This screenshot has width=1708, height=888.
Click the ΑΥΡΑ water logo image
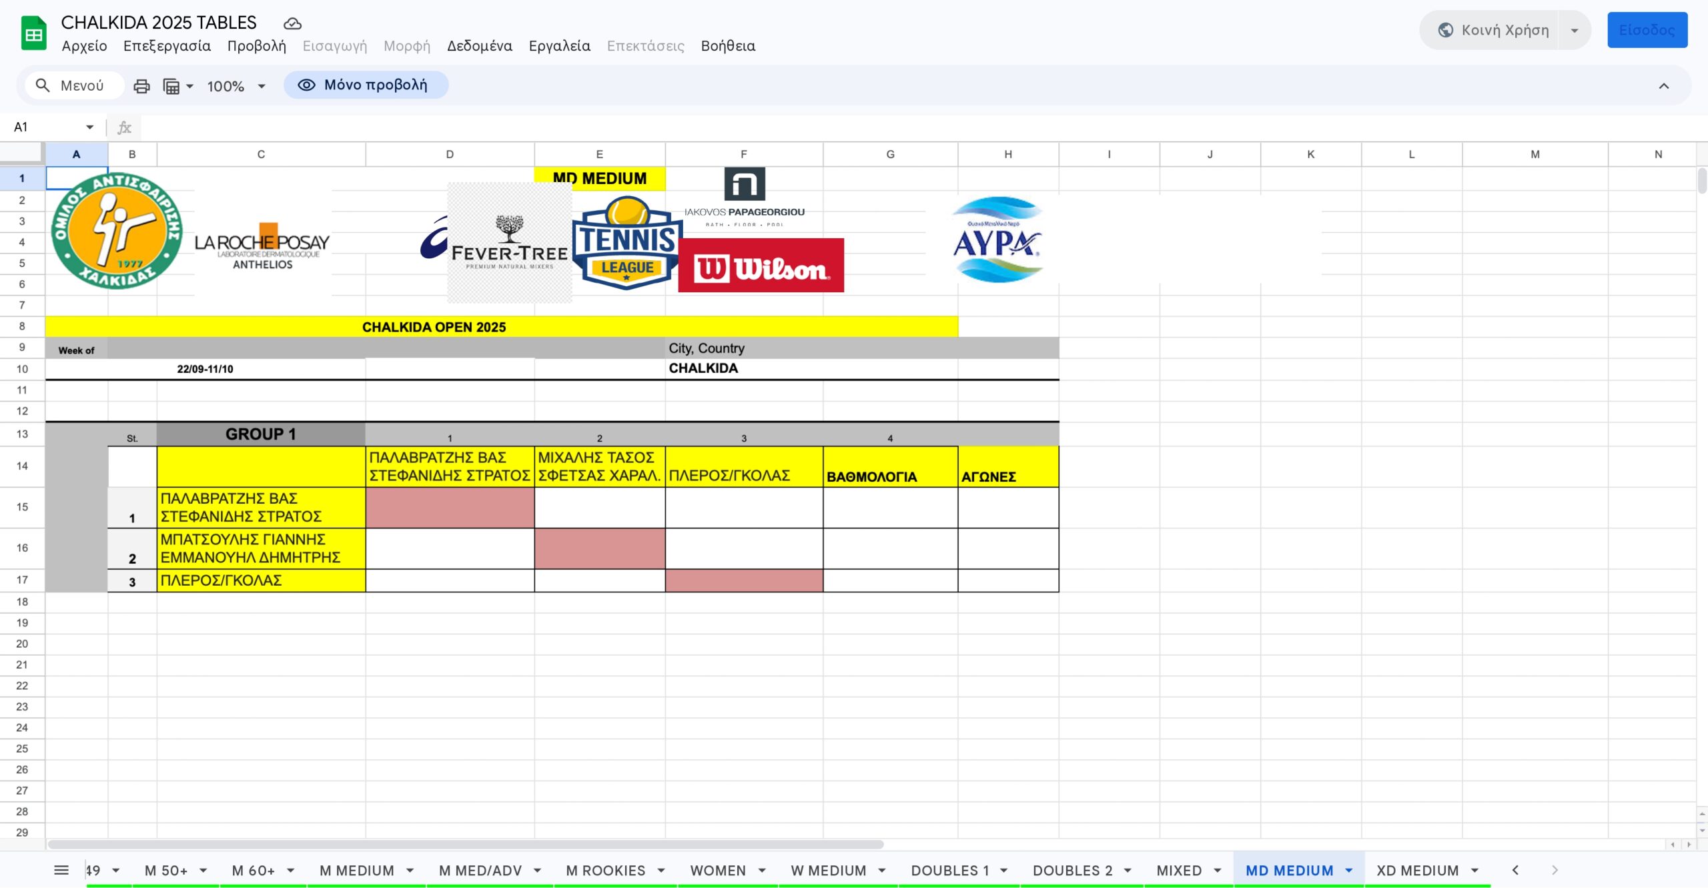click(997, 240)
